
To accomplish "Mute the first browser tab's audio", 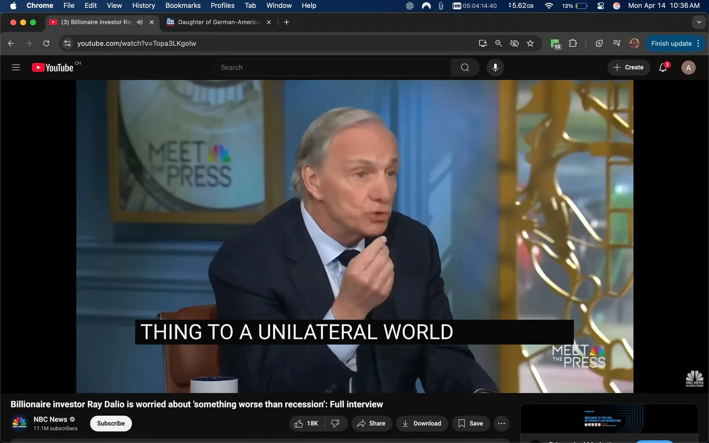I will [x=139, y=22].
